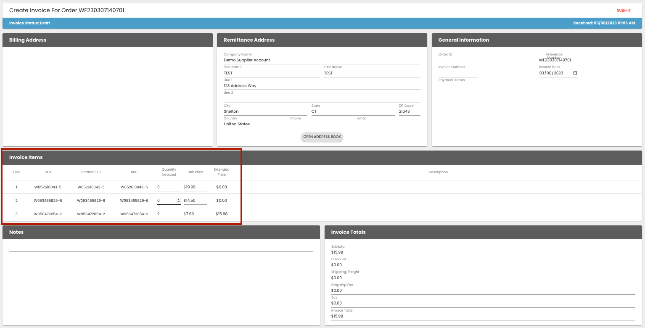Screen dimensions: 645x328
Task: Click the $7.99 unit price field
Action: click(195, 214)
